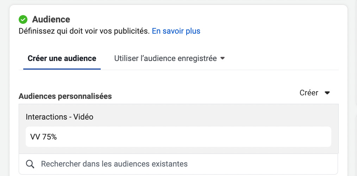Switch to the Créer une audience tab
Viewport: 357px width, 176px height.
62,59
